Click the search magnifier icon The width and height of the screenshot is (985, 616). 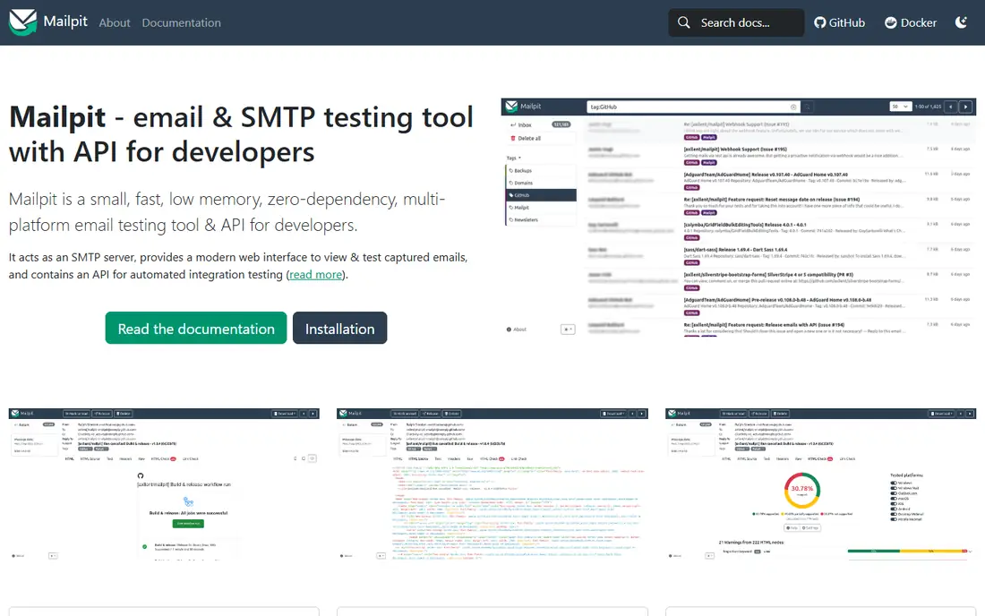pyautogui.click(x=683, y=22)
